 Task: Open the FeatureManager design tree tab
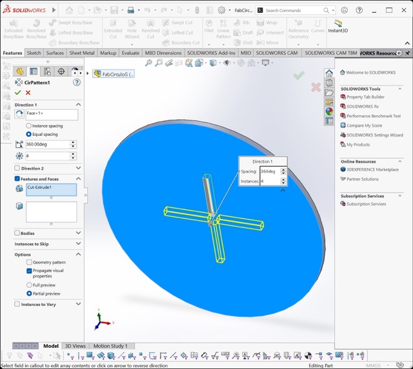[x=20, y=71]
